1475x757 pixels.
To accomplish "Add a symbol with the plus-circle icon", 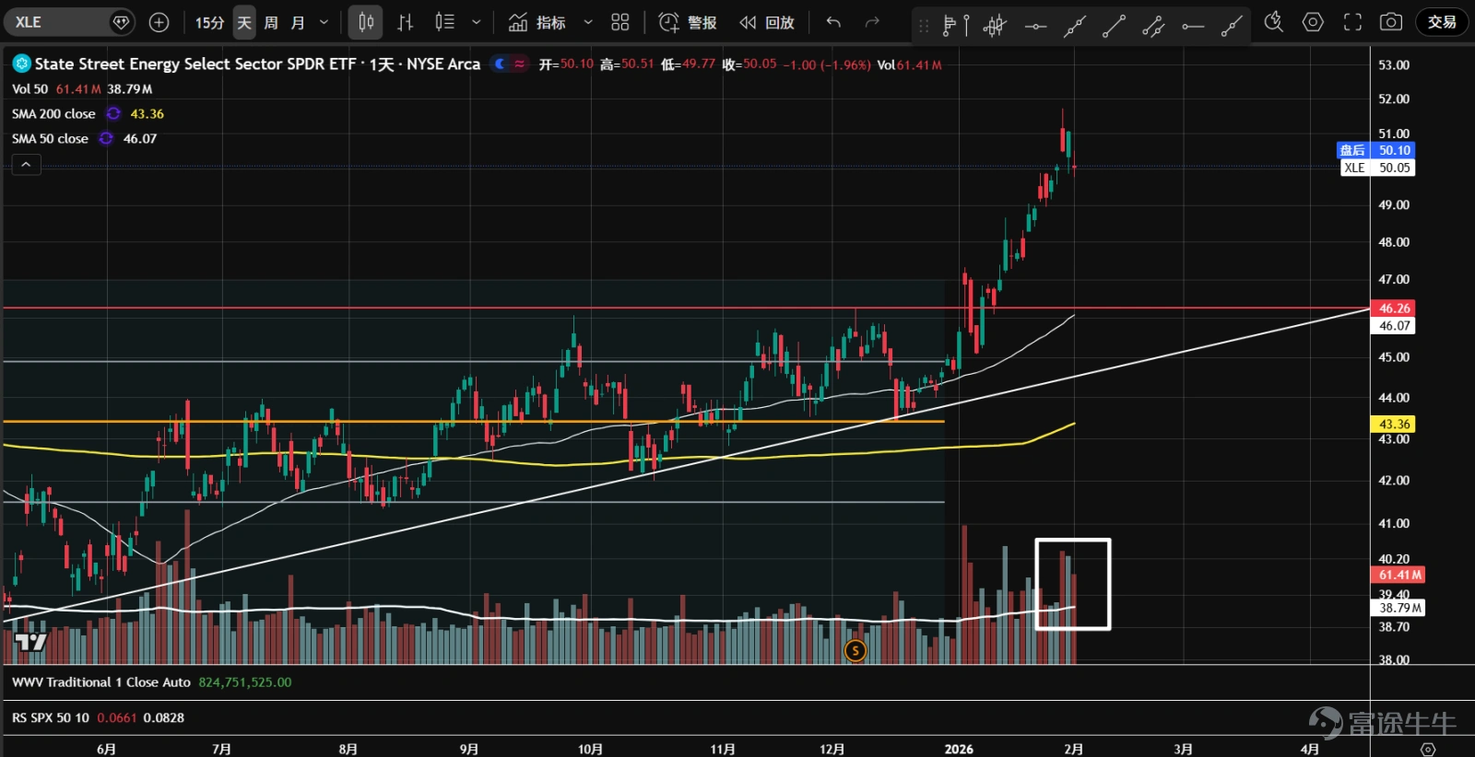I will (x=159, y=22).
